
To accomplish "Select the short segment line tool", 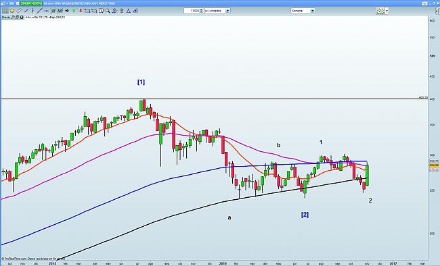I will pyautogui.click(x=26, y=11).
